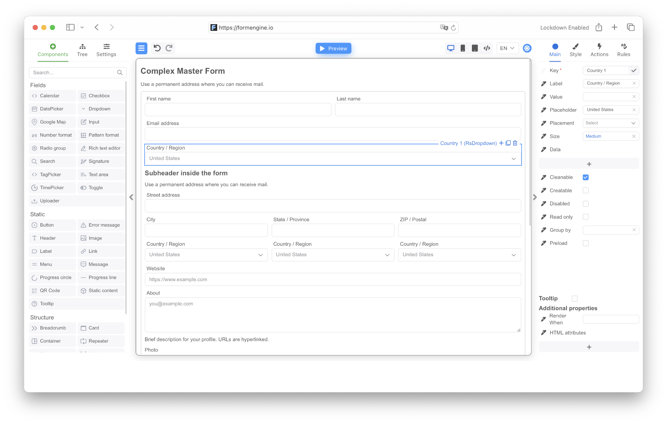Screen dimensions: 667x424
Task: Switch to mobile phone preview
Action: (463, 48)
